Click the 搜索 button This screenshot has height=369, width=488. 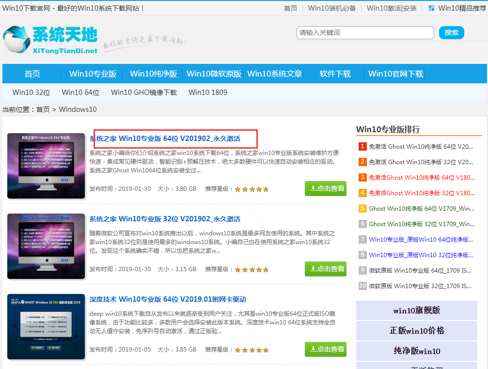[451, 32]
